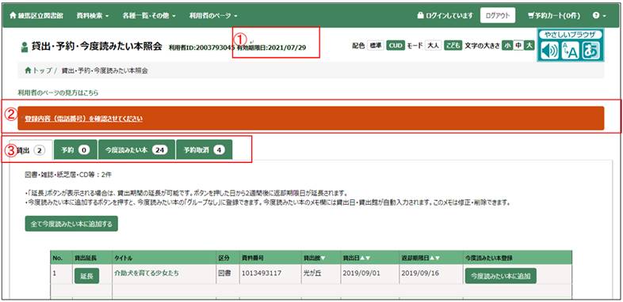Open the help question-mark dropdown
623x302 pixels.
tap(598, 16)
